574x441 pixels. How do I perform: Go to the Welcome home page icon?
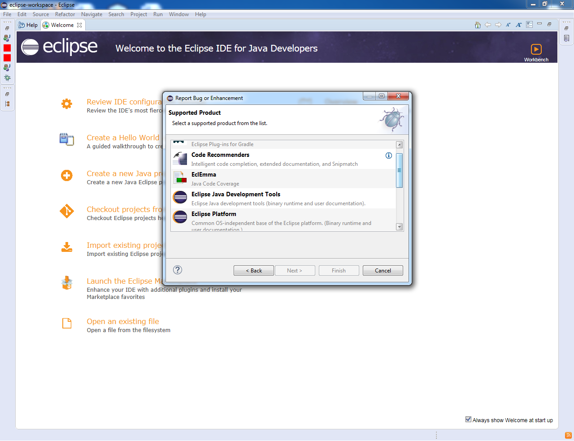click(478, 25)
